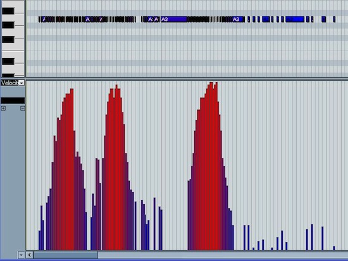
Task: Click the scroll left arrow on the horizontal scrollbar
Action: (30, 255)
